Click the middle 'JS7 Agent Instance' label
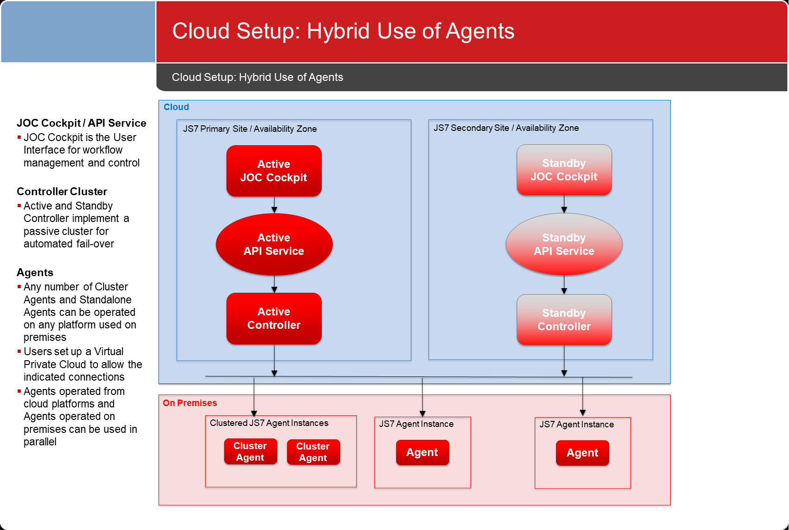The height and width of the screenshot is (530, 789). tap(416, 424)
